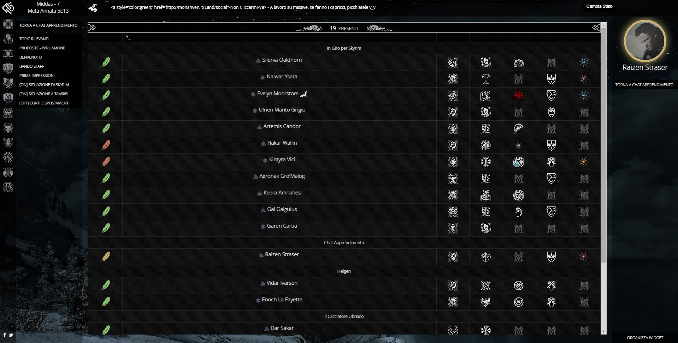Open Garen Cartia profile
The width and height of the screenshot is (678, 343).
pyautogui.click(x=282, y=226)
